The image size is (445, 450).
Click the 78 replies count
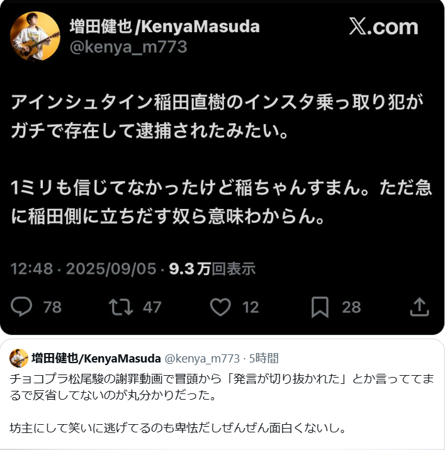click(x=52, y=307)
